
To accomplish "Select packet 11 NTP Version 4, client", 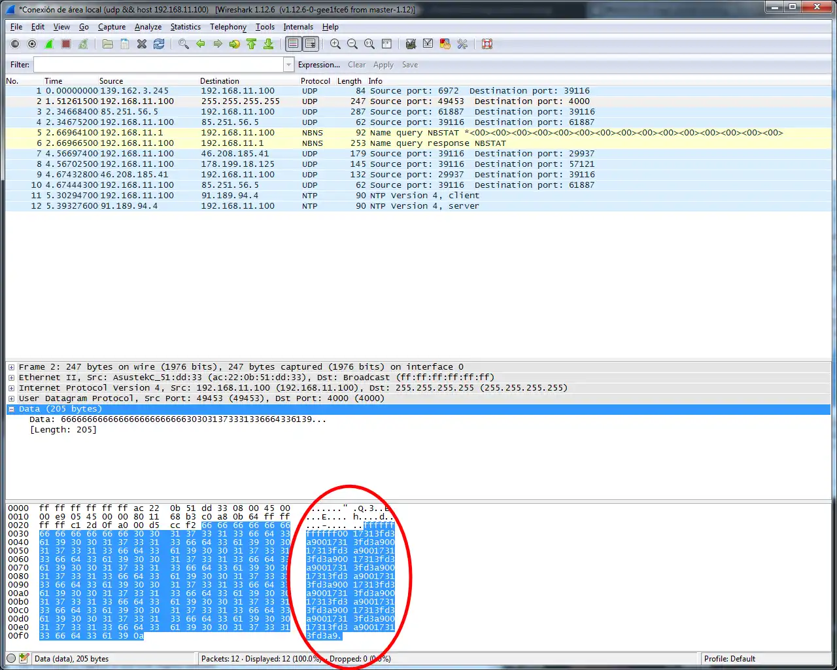I will coord(418,196).
